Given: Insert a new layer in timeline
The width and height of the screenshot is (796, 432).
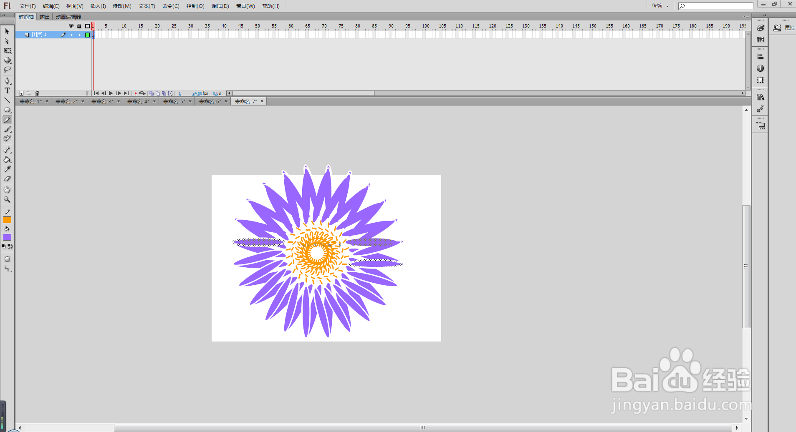Looking at the screenshot, I should (x=21, y=93).
